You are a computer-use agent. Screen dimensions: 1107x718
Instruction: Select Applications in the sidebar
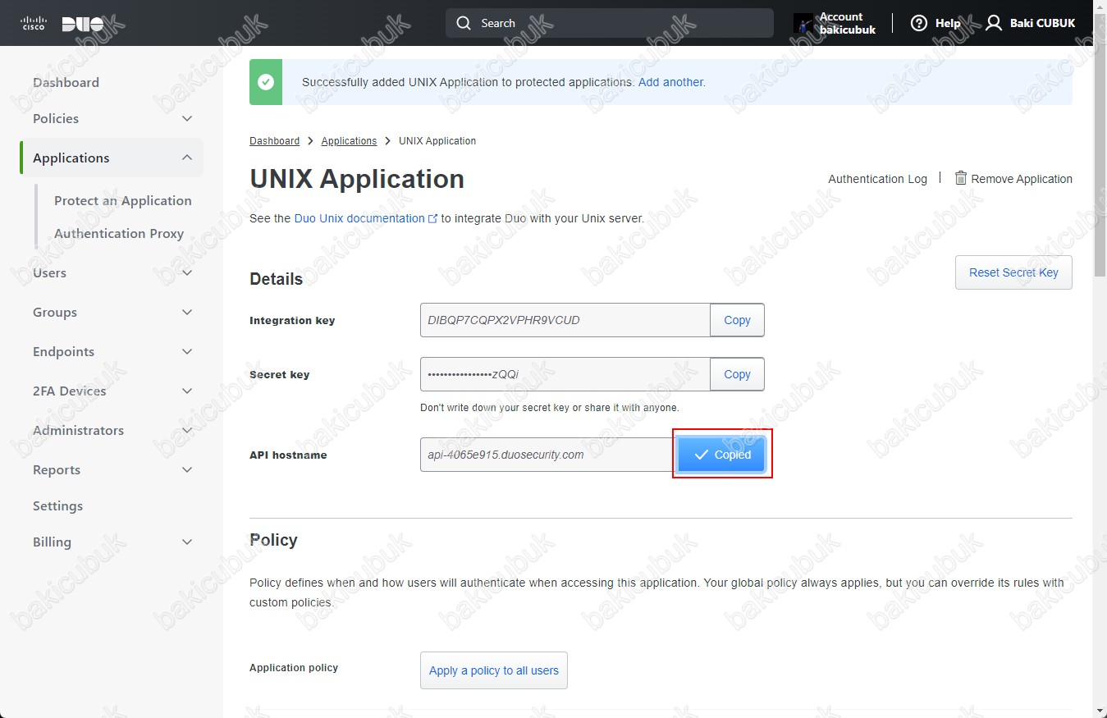point(71,158)
